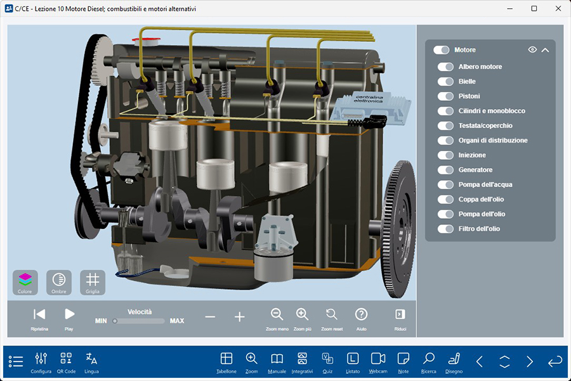Enable the Griglia grid overlay
This screenshot has width=571, height=381.
pos(93,280)
